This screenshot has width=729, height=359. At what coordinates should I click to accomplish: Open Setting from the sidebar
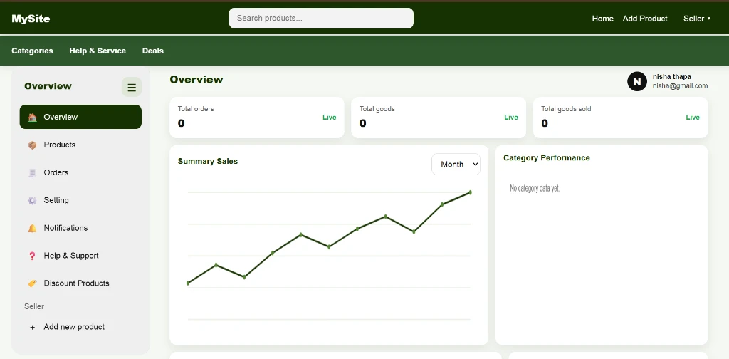click(80, 200)
